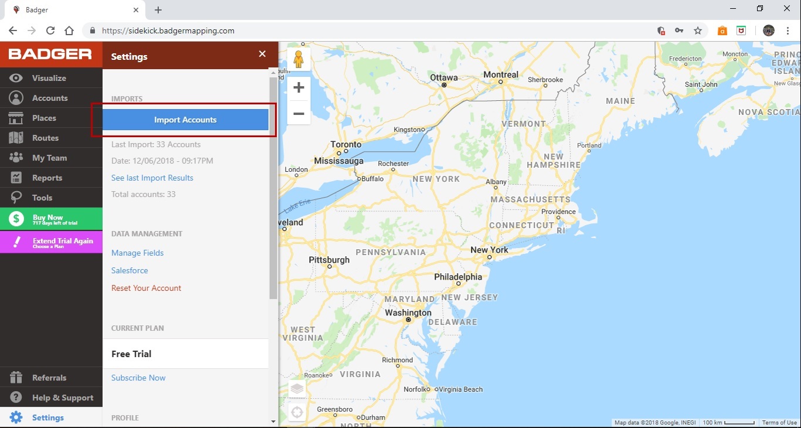
Task: Click the Buy Now green button
Action: (x=51, y=219)
